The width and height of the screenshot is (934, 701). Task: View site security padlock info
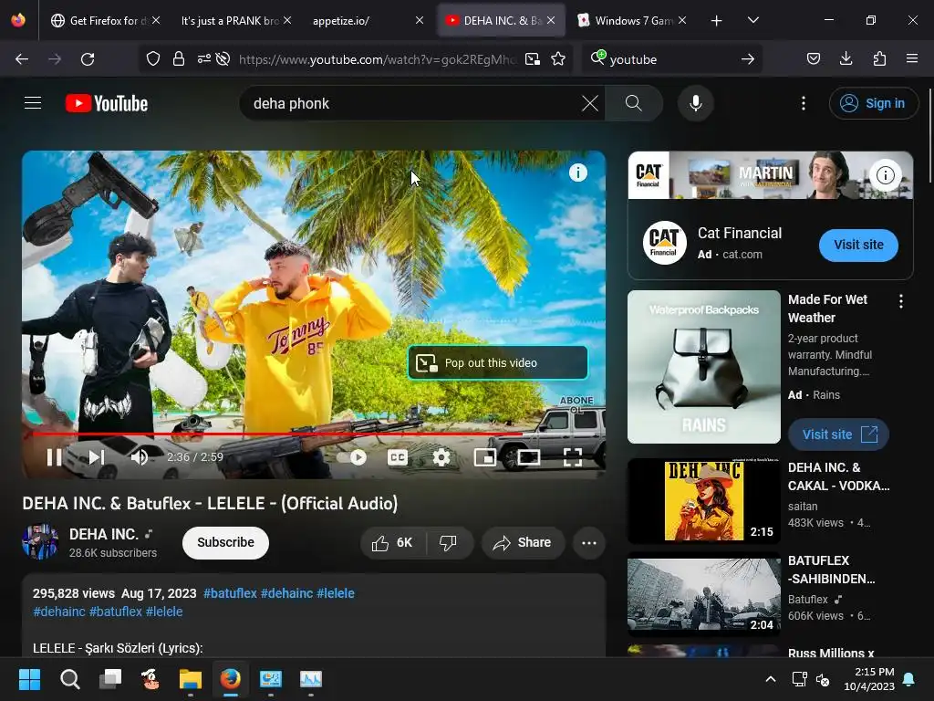[x=178, y=59]
